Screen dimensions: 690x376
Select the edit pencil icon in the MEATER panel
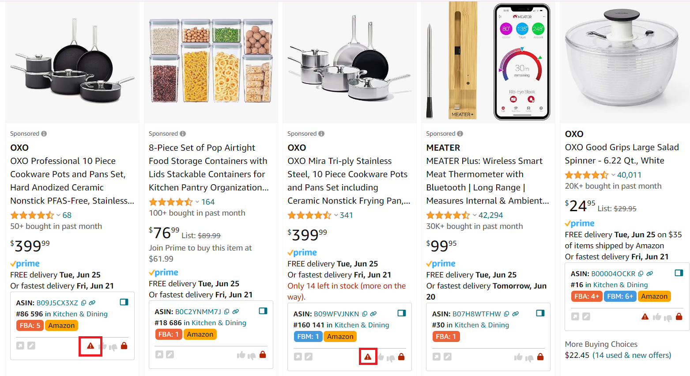pyautogui.click(x=447, y=357)
